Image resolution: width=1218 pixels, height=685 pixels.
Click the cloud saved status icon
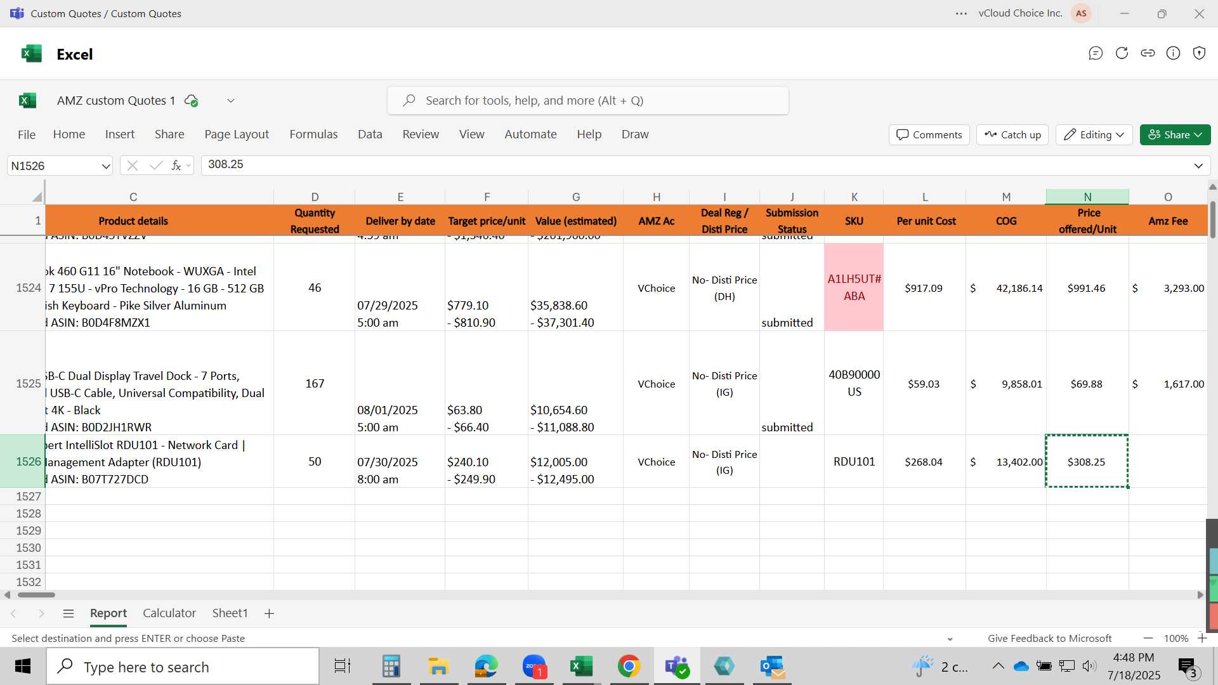tap(191, 101)
